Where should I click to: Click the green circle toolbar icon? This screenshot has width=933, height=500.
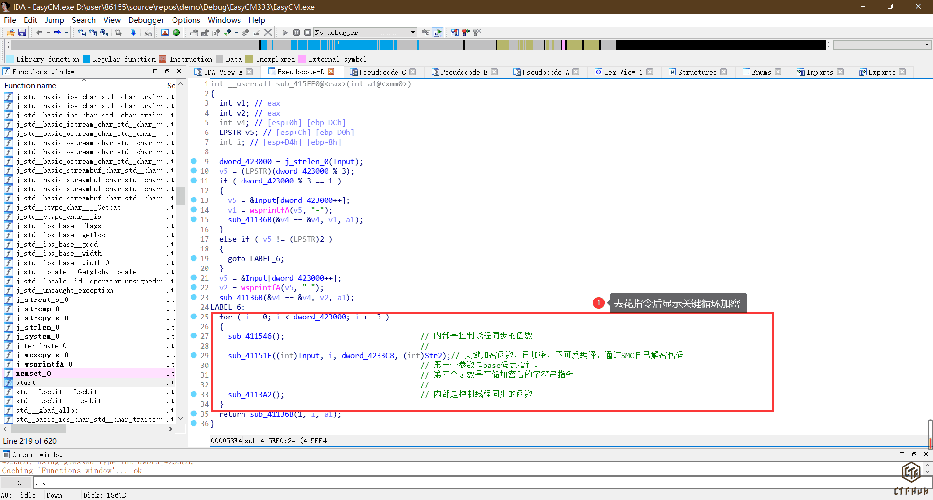click(176, 33)
